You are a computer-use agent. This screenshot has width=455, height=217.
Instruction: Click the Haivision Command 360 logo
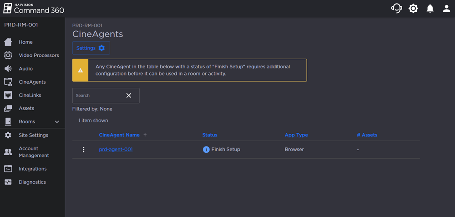tap(34, 8)
